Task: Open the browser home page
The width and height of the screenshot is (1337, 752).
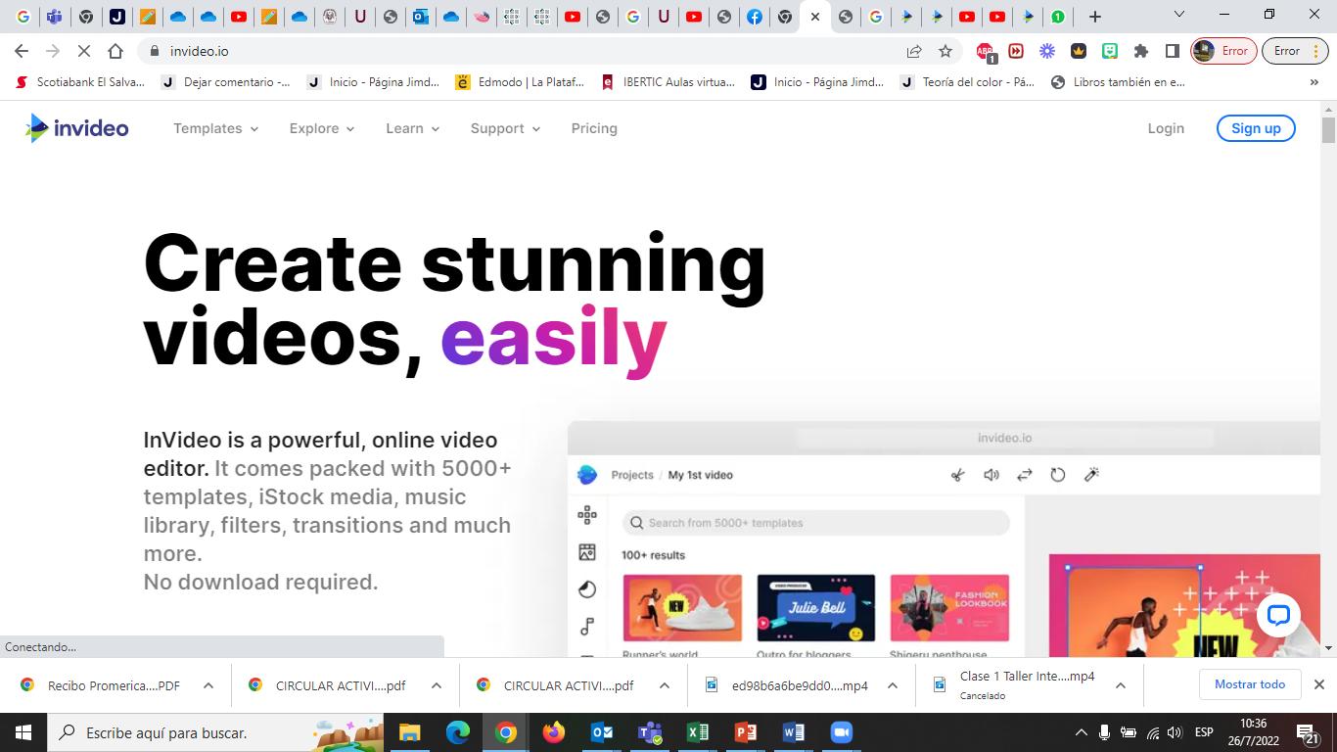Action: (x=115, y=51)
